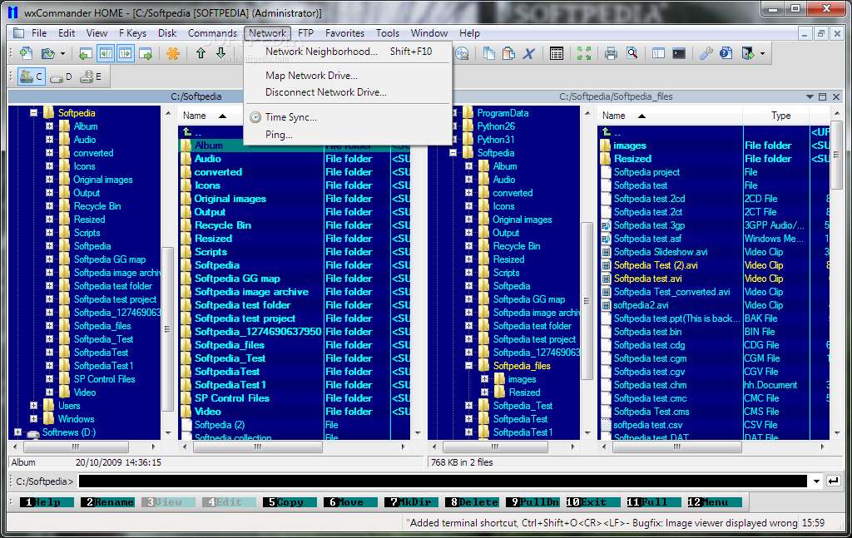The width and height of the screenshot is (852, 538).
Task: Click the help question mark icon
Action: (x=726, y=53)
